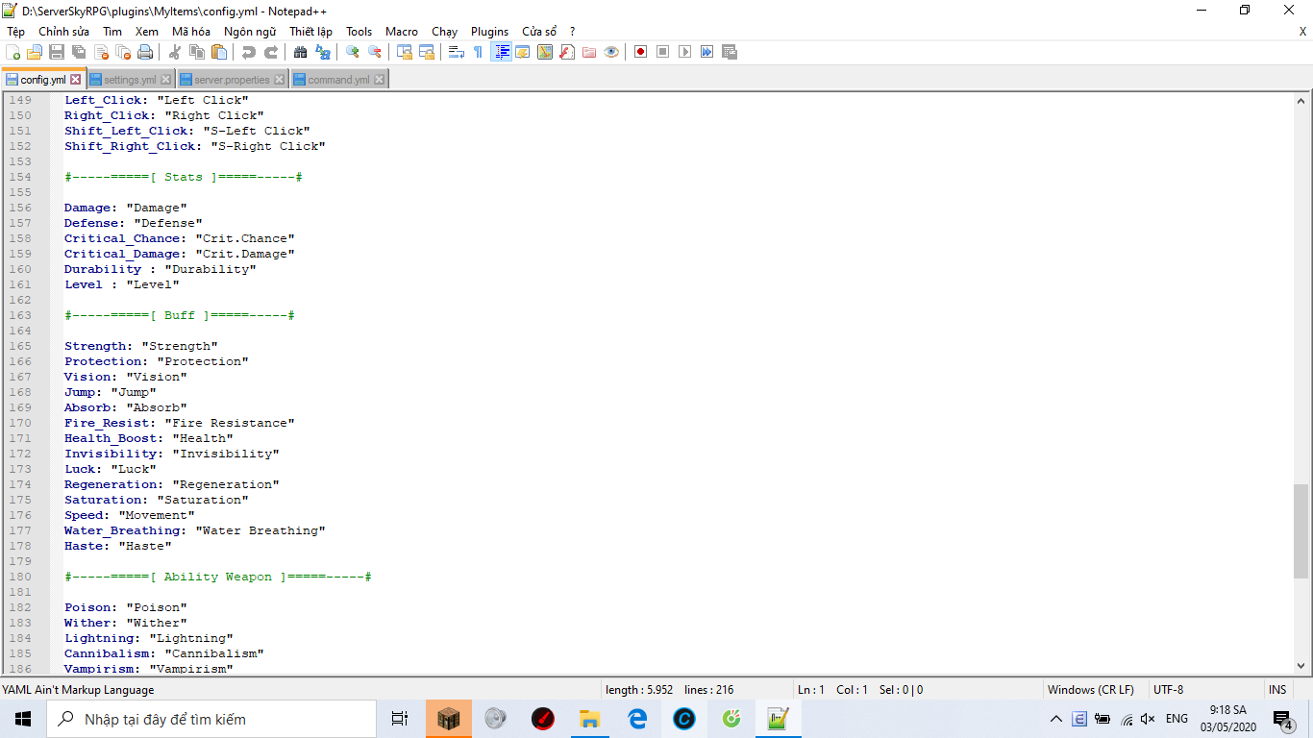The height and width of the screenshot is (738, 1313).
Task: Click the Replace toolbar icon
Action: [x=322, y=52]
